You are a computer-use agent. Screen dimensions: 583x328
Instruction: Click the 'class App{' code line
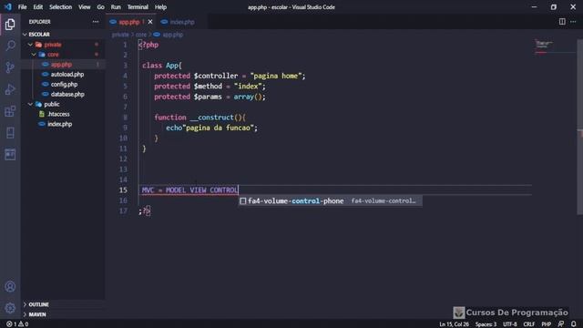tap(162, 66)
